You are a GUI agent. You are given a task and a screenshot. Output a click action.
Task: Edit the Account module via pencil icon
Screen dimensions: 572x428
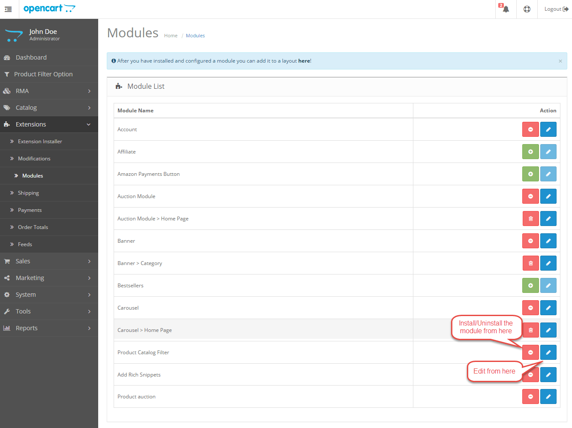click(548, 129)
